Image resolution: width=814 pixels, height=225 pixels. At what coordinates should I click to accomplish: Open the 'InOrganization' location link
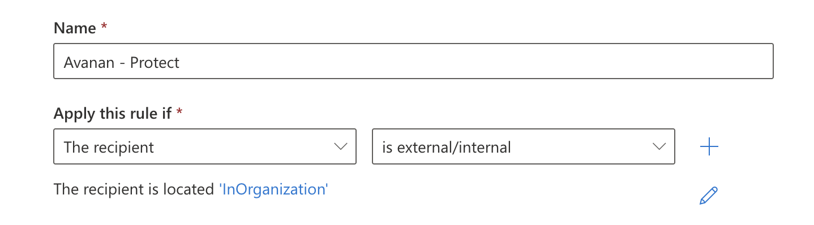point(273,189)
